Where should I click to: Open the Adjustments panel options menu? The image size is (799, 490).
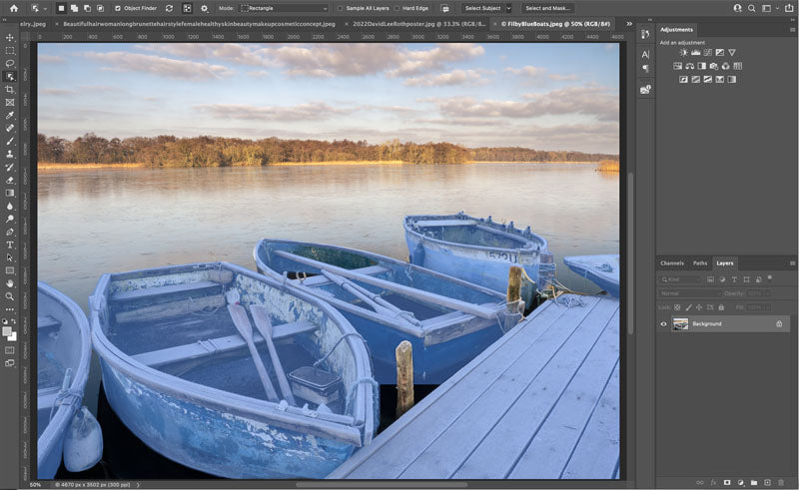coord(790,30)
